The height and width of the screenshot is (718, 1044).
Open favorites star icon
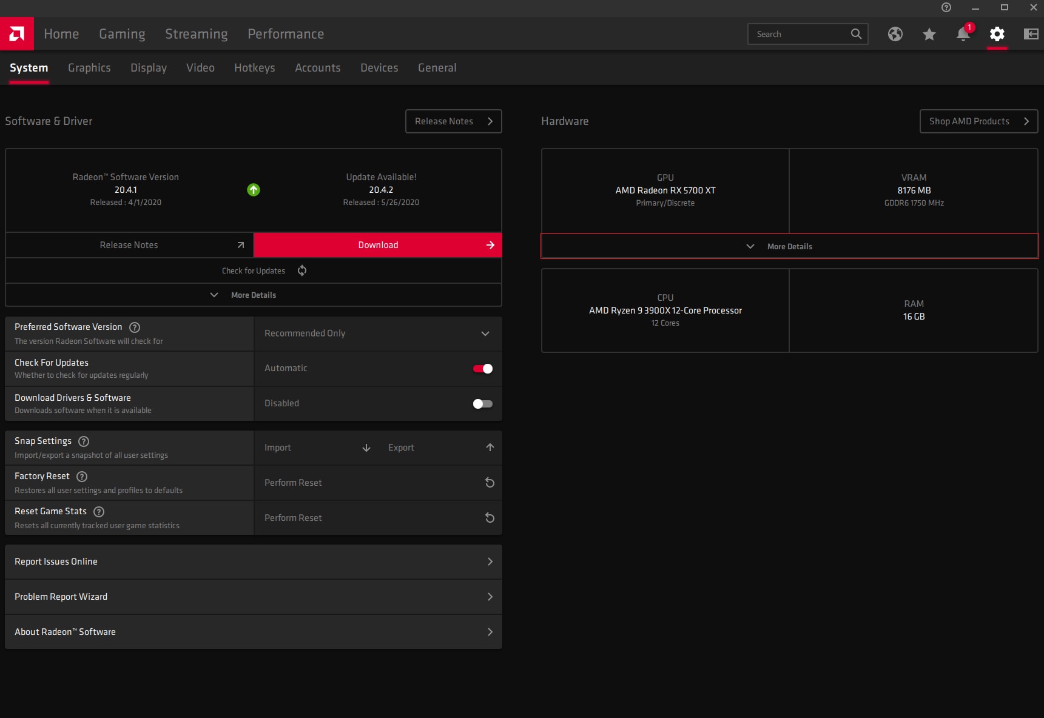pos(929,34)
